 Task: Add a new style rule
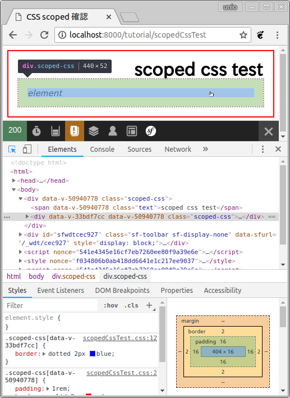pyautogui.click(x=149, y=305)
